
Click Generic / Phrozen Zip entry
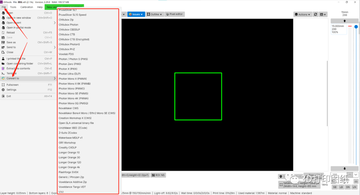(71, 177)
